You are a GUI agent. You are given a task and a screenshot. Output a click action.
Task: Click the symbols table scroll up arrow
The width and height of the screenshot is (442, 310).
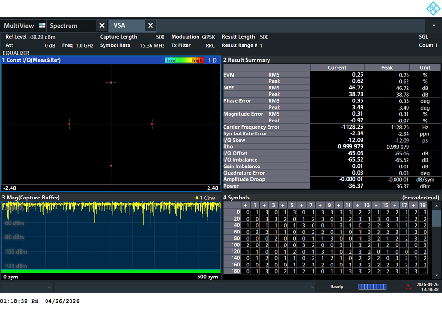(x=436, y=206)
